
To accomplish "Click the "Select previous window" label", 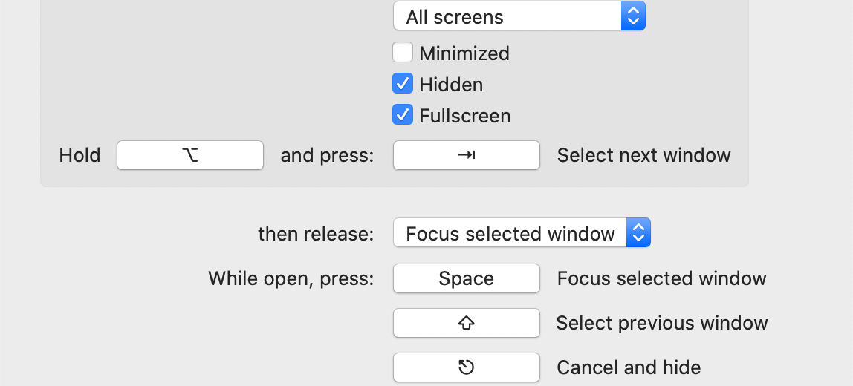I will tap(661, 323).
